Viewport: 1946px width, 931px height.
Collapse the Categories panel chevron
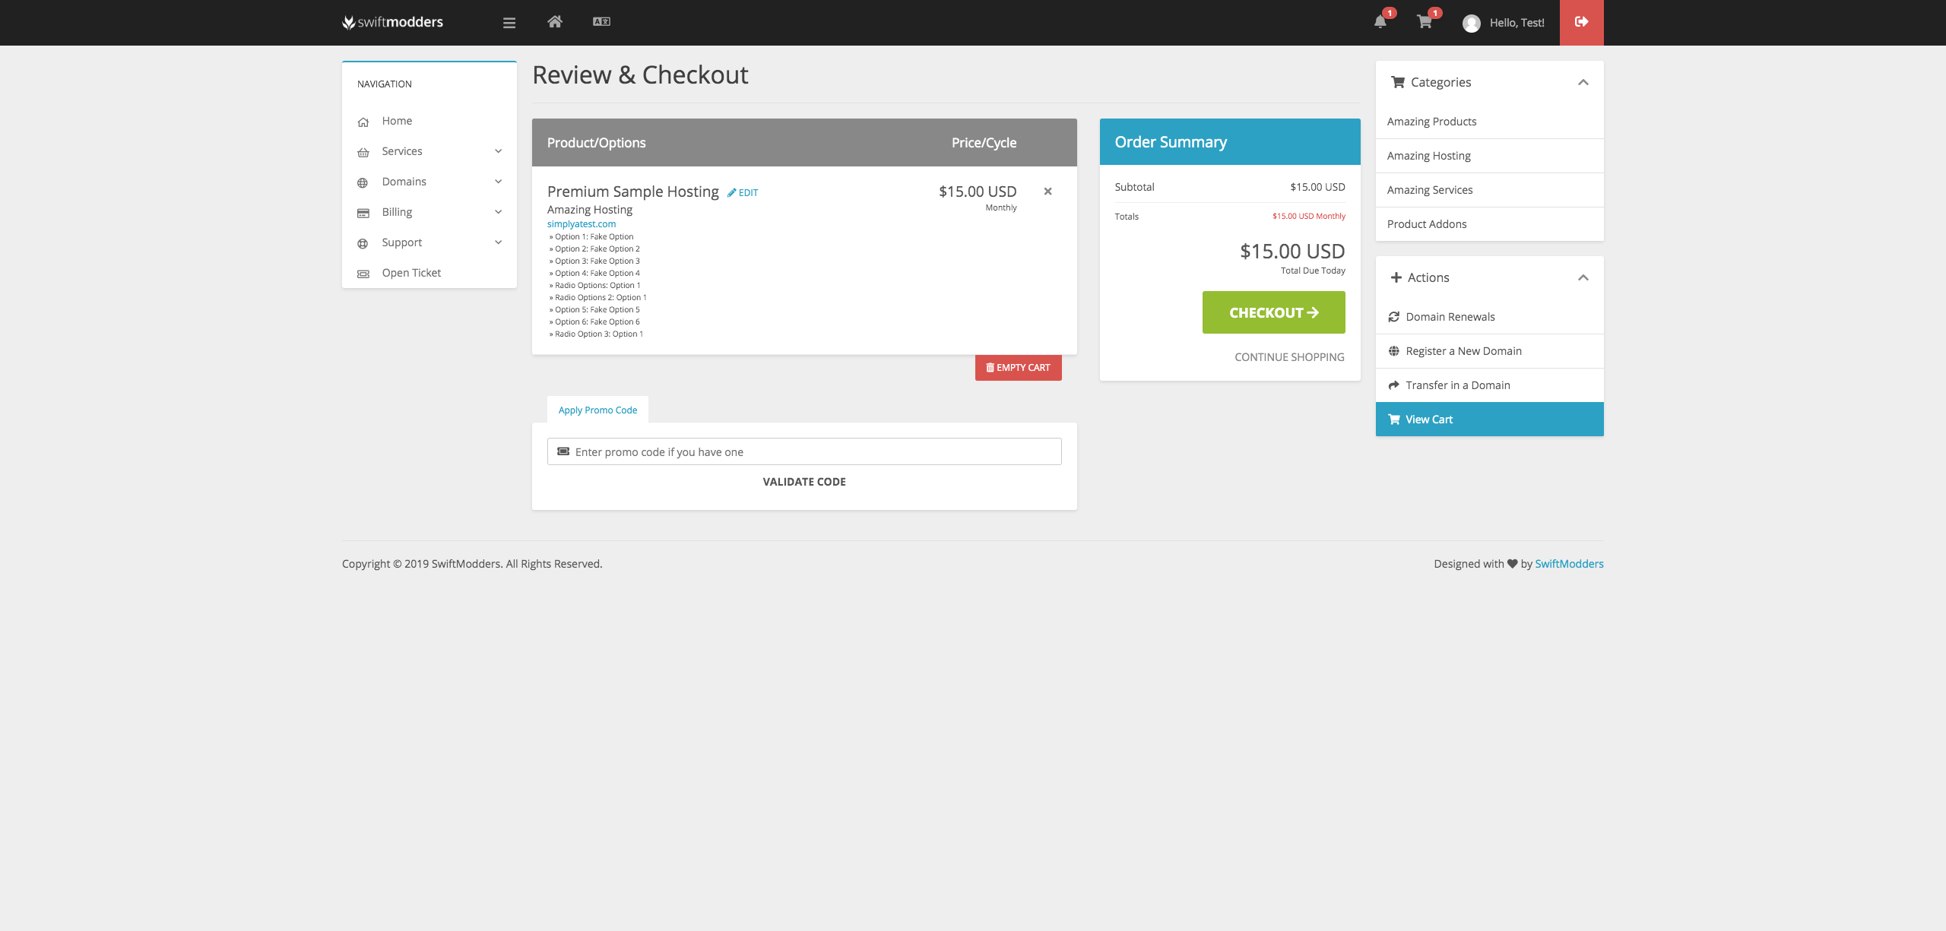click(x=1583, y=82)
